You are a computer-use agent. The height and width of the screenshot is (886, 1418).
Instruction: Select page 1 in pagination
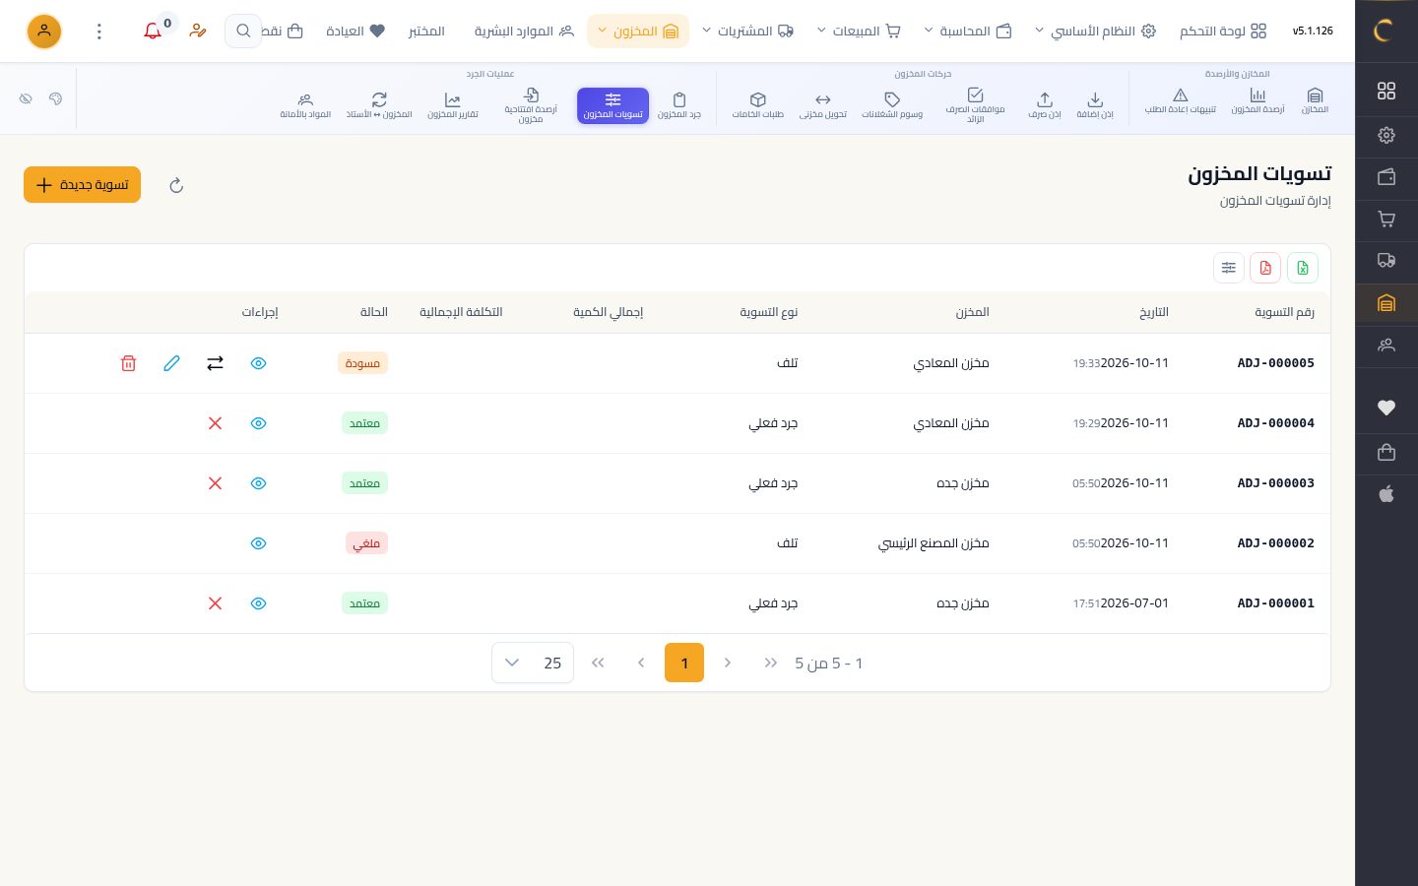click(x=684, y=663)
